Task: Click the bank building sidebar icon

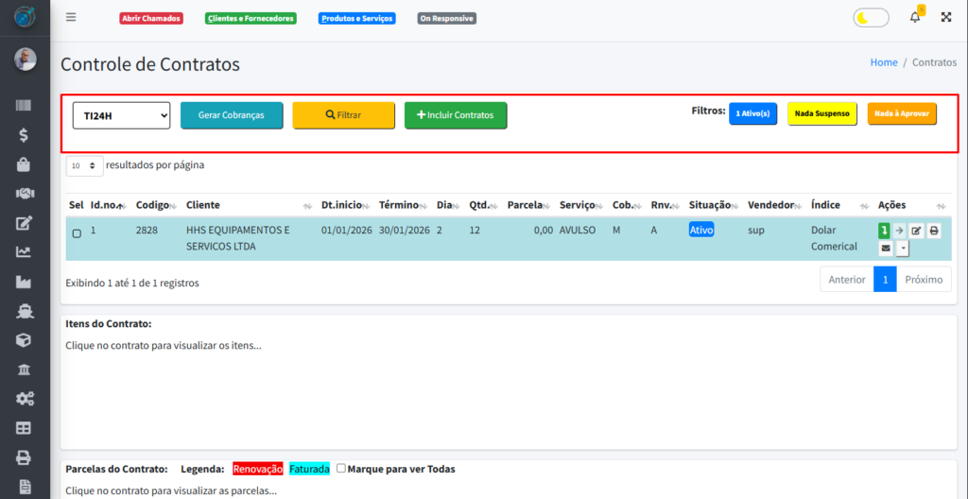Action: coord(25,369)
